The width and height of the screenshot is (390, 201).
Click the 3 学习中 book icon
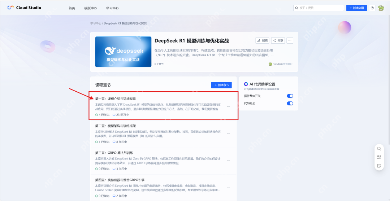114,169
